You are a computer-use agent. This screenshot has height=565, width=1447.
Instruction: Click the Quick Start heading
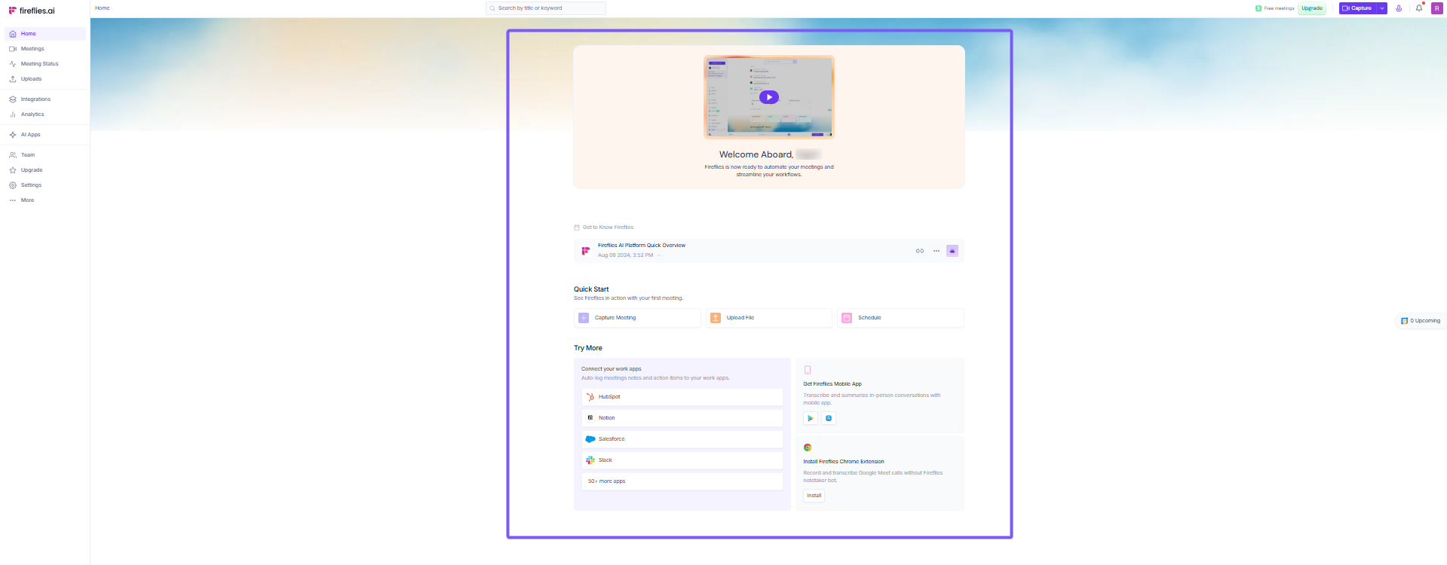tap(591, 289)
